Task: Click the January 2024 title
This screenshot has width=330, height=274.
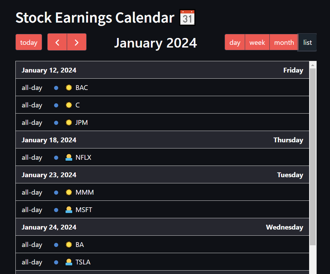Action: coord(155,43)
